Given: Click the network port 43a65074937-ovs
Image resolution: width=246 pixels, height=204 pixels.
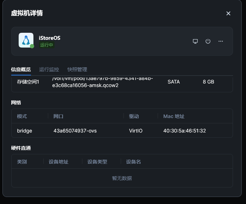Looking at the screenshot, I should 75,131.
